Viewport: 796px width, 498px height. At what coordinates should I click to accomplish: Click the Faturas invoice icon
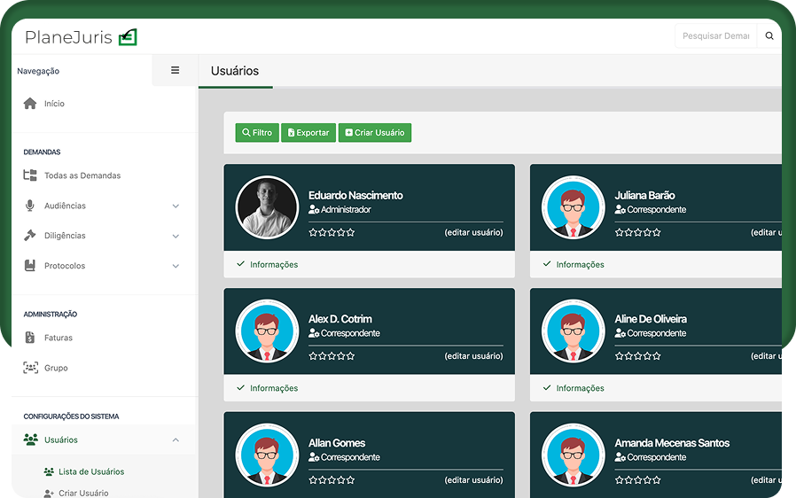tap(30, 338)
